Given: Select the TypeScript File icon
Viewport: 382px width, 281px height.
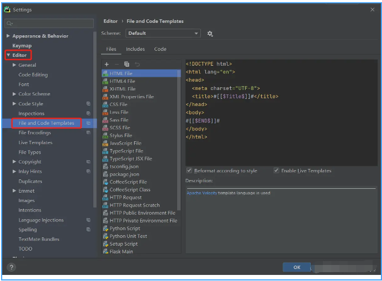Looking at the screenshot, I should [105, 151].
